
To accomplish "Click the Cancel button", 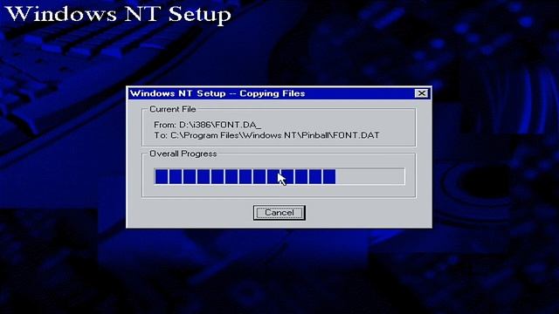I will pos(279,213).
